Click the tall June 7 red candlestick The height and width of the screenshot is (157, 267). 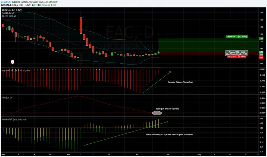click(81, 25)
